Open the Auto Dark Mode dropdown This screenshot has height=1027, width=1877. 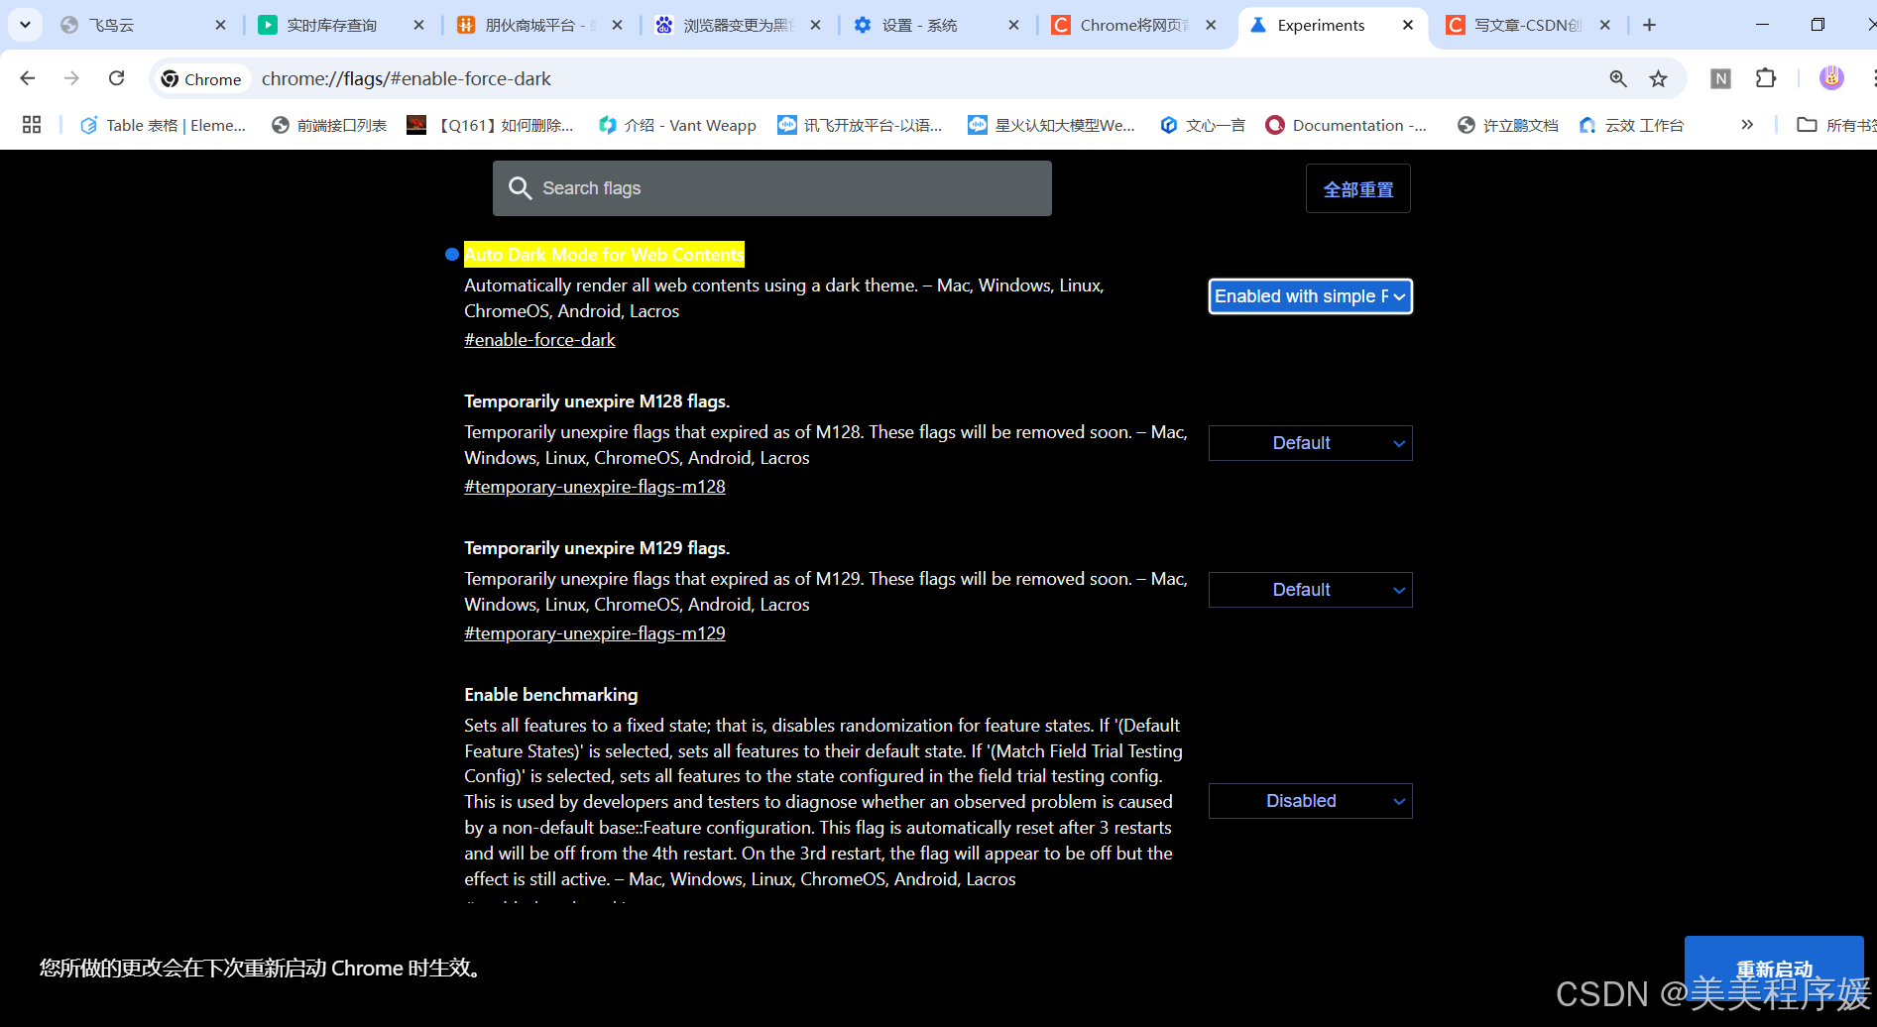point(1310,296)
